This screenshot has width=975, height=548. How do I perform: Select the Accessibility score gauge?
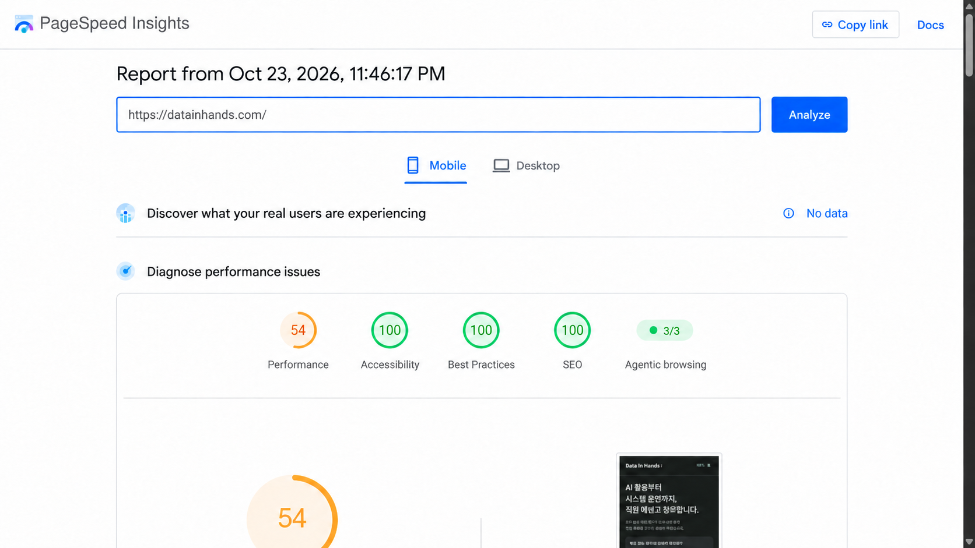[390, 330]
